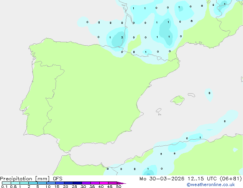Click the 45–50 mm legend swatch
Viewport: 243px width, 188px height.
pos(113,183)
